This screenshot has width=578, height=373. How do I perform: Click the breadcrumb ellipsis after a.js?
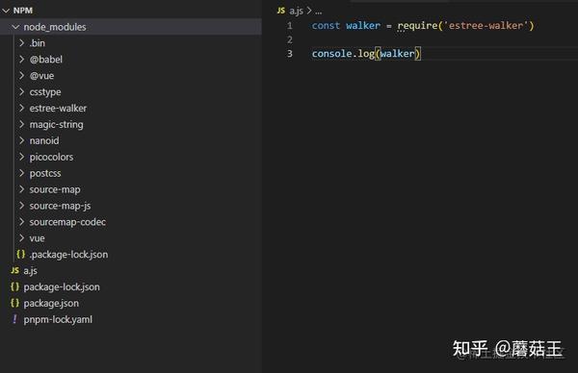319,12
